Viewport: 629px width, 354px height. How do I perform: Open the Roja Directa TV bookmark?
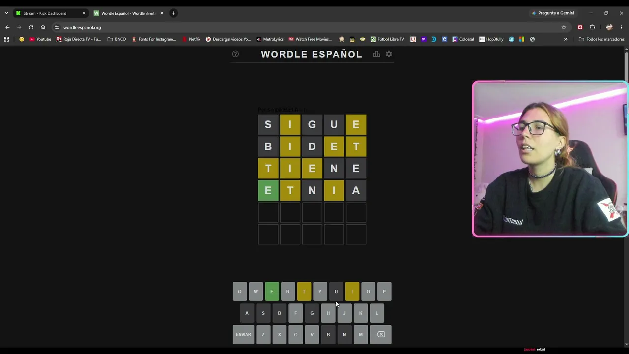[x=79, y=39]
